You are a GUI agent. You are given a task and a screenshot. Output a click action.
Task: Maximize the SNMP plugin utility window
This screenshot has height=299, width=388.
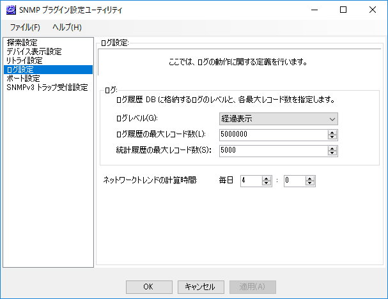coord(343,10)
